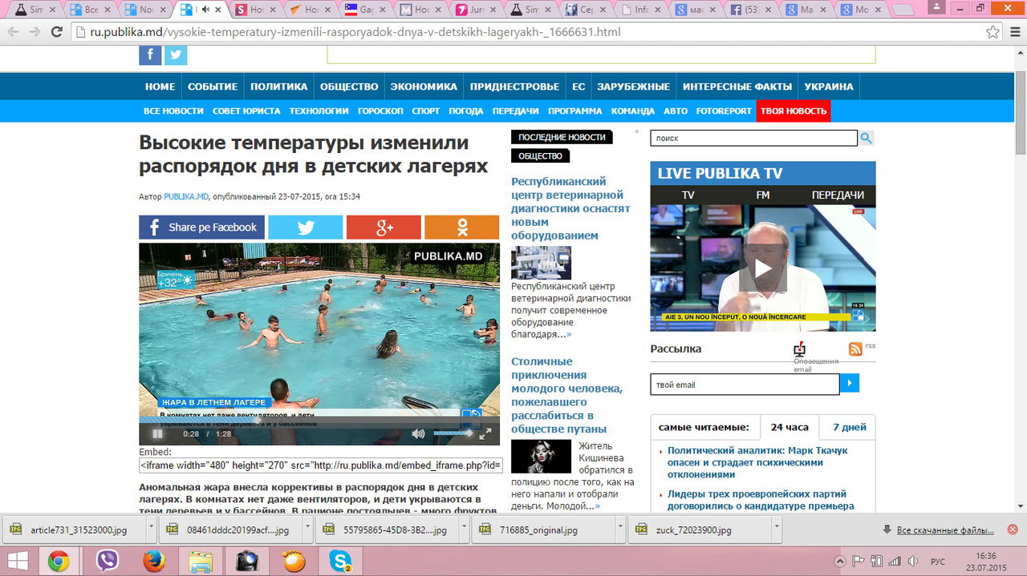Expand menu for article731_31523000.jpg download
Image resolution: width=1027 pixels, height=576 pixels.
[150, 530]
